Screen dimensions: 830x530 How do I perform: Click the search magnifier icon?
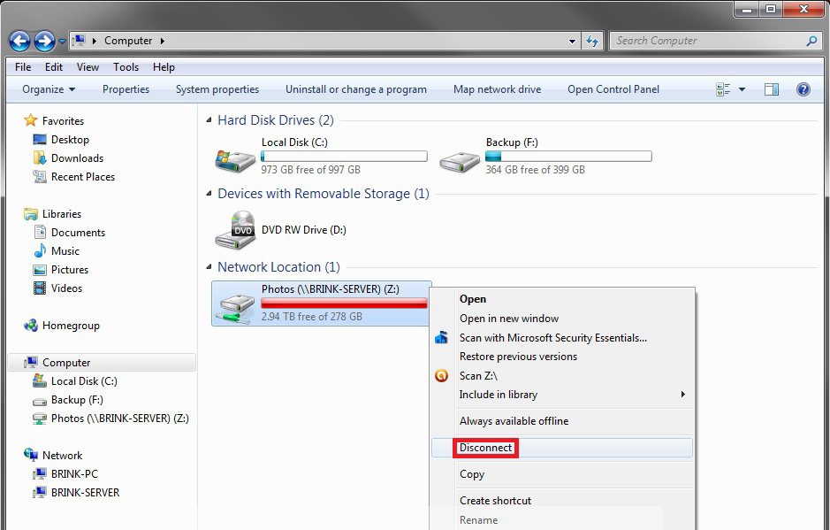(811, 41)
